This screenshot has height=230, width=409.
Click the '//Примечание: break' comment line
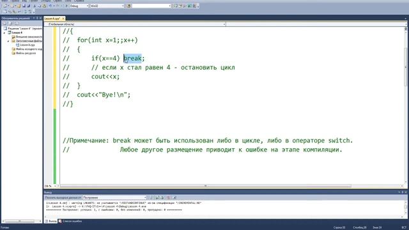208,141
